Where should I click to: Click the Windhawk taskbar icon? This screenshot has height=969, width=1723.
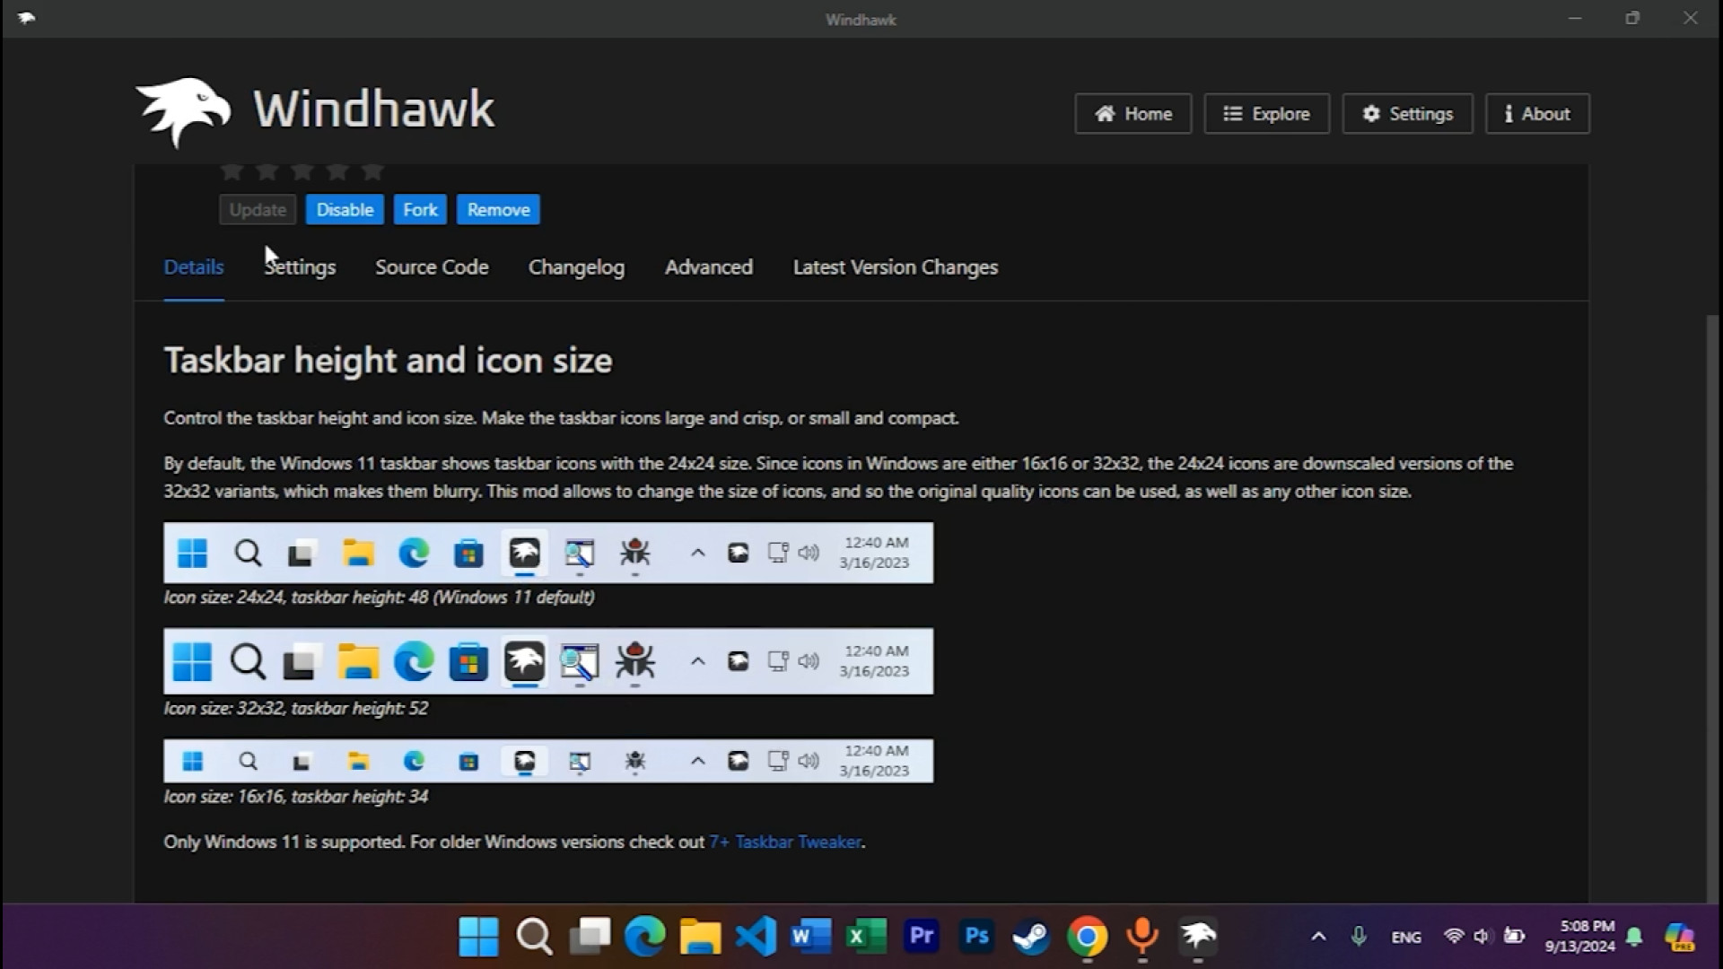pos(1198,937)
